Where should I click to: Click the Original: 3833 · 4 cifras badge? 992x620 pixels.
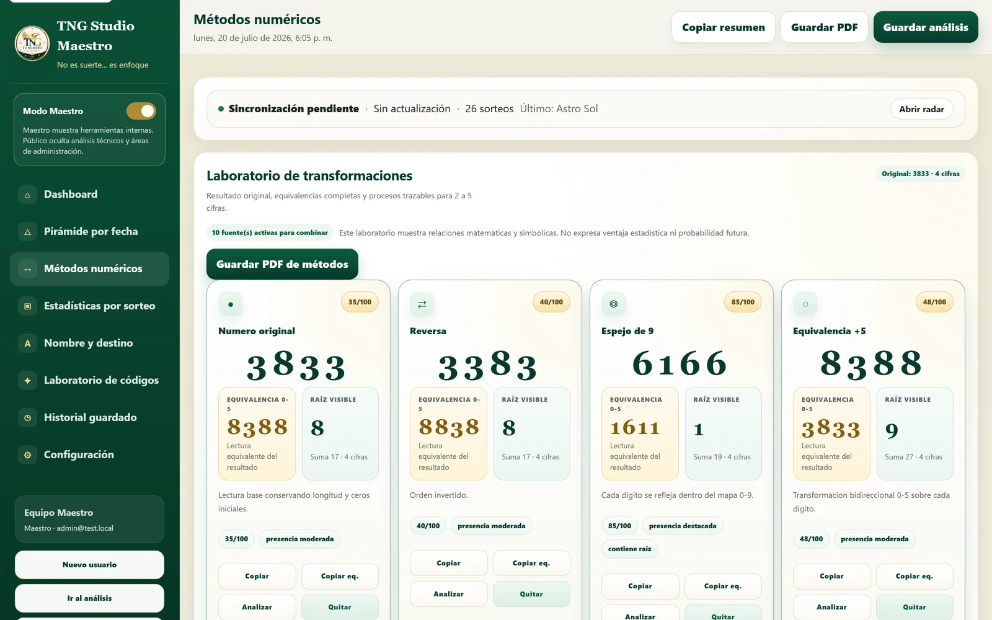pyautogui.click(x=921, y=174)
